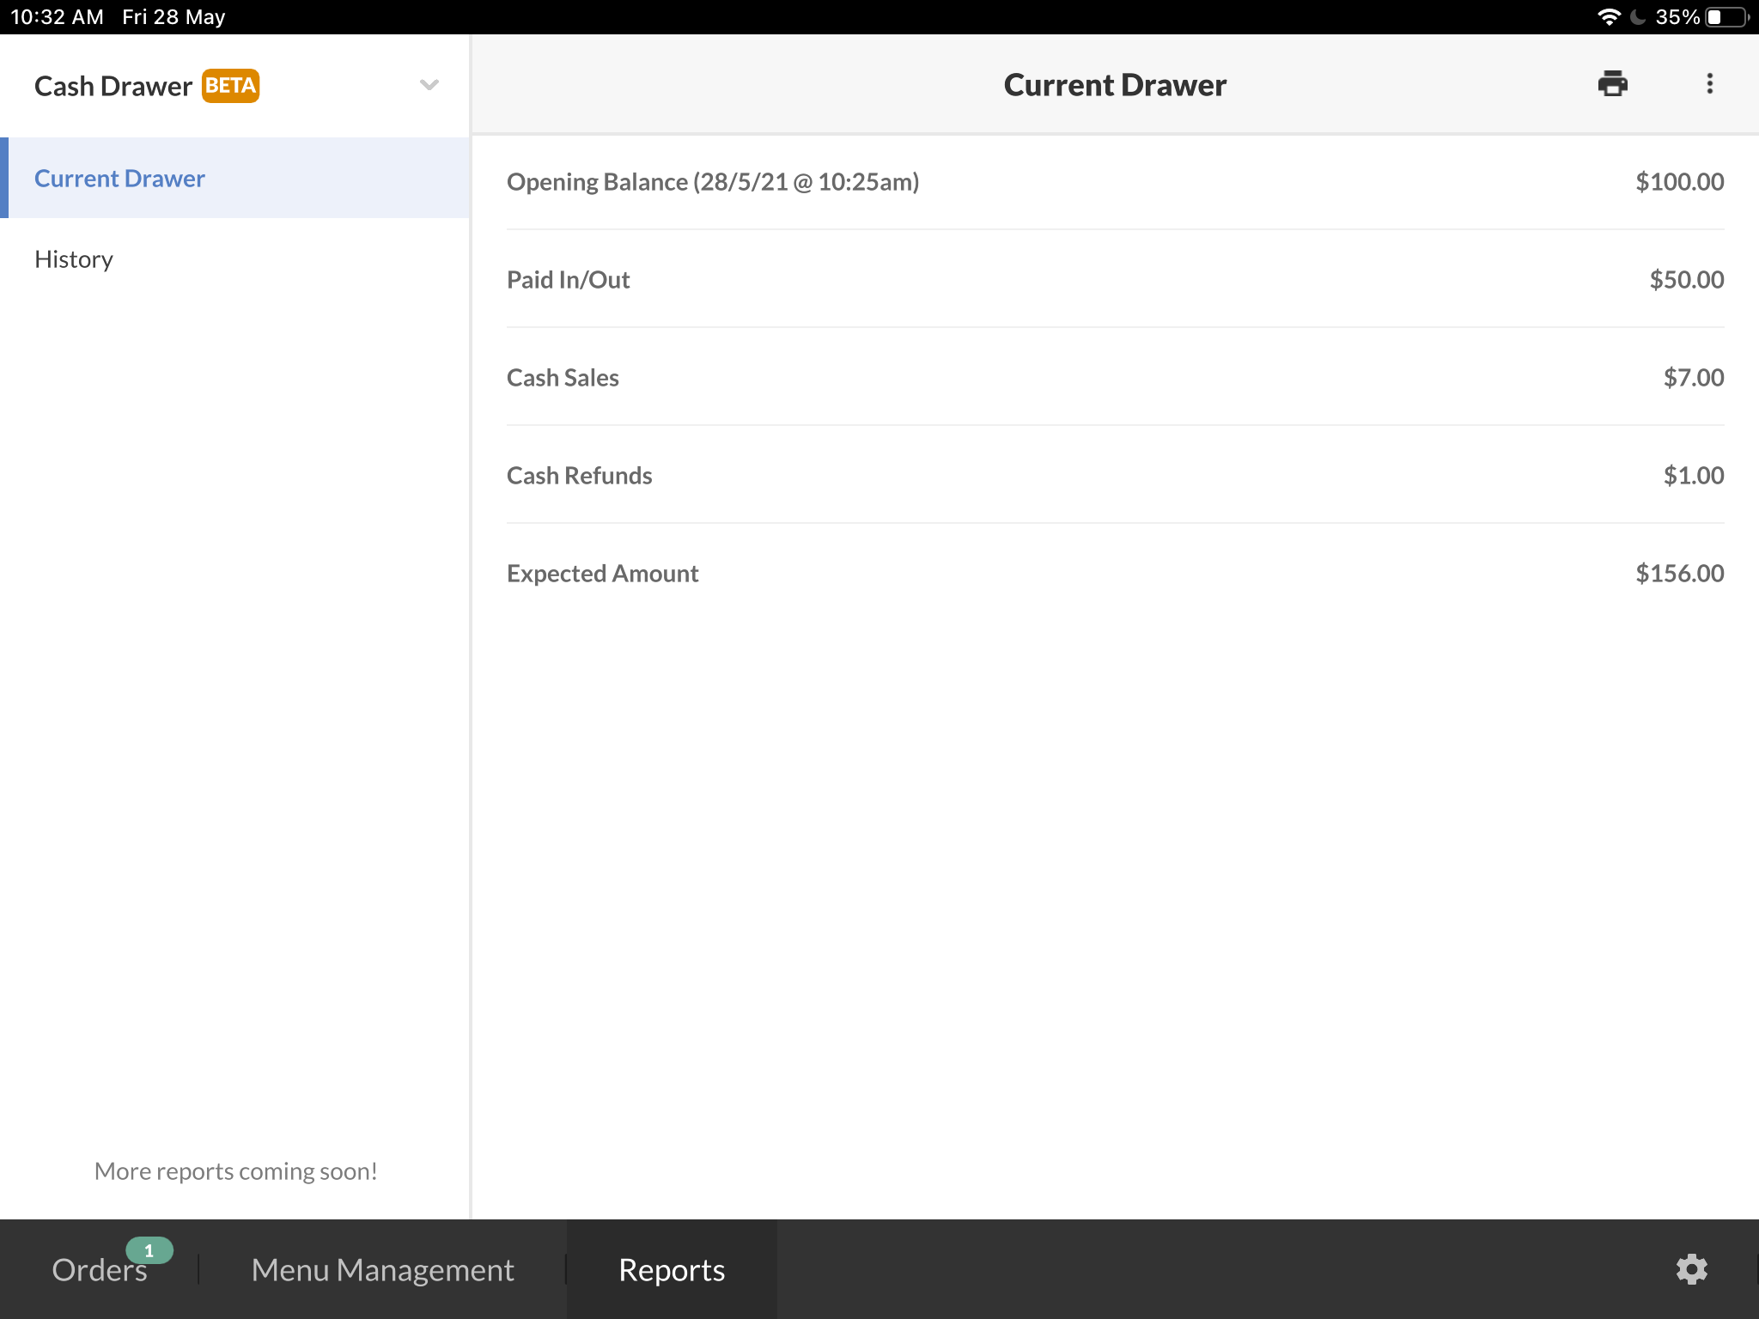1759x1319 pixels.
Task: Open settings via gear icon
Action: [x=1691, y=1269]
